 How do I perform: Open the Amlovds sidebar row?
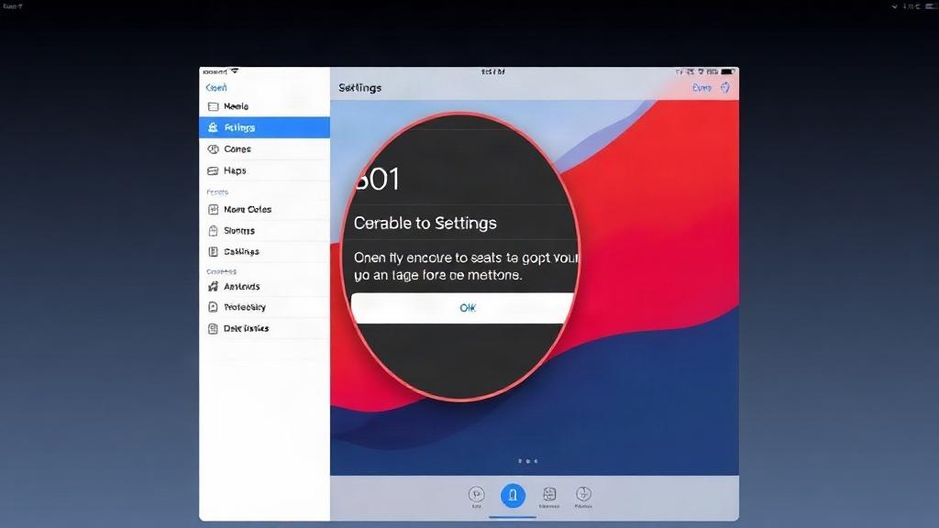(264, 286)
